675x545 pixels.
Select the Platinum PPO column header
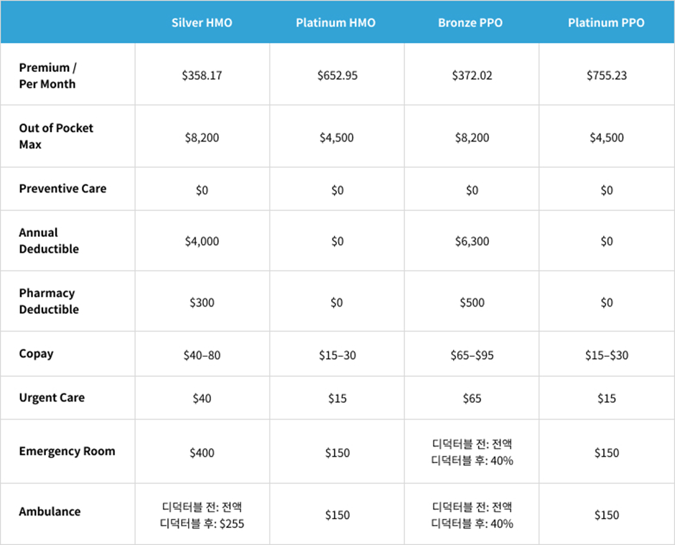tap(606, 22)
